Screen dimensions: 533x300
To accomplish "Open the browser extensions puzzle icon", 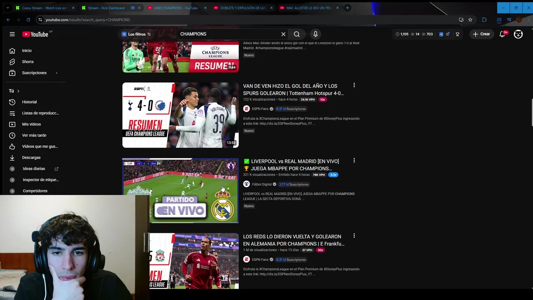I will click(484, 20).
